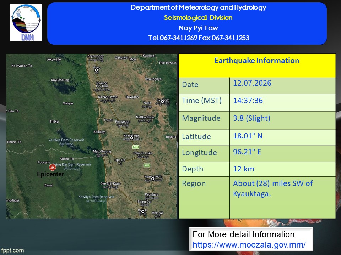Screen dimensions: 341x255
Task: Select the longitude value 96.21° E
Action: point(247,152)
